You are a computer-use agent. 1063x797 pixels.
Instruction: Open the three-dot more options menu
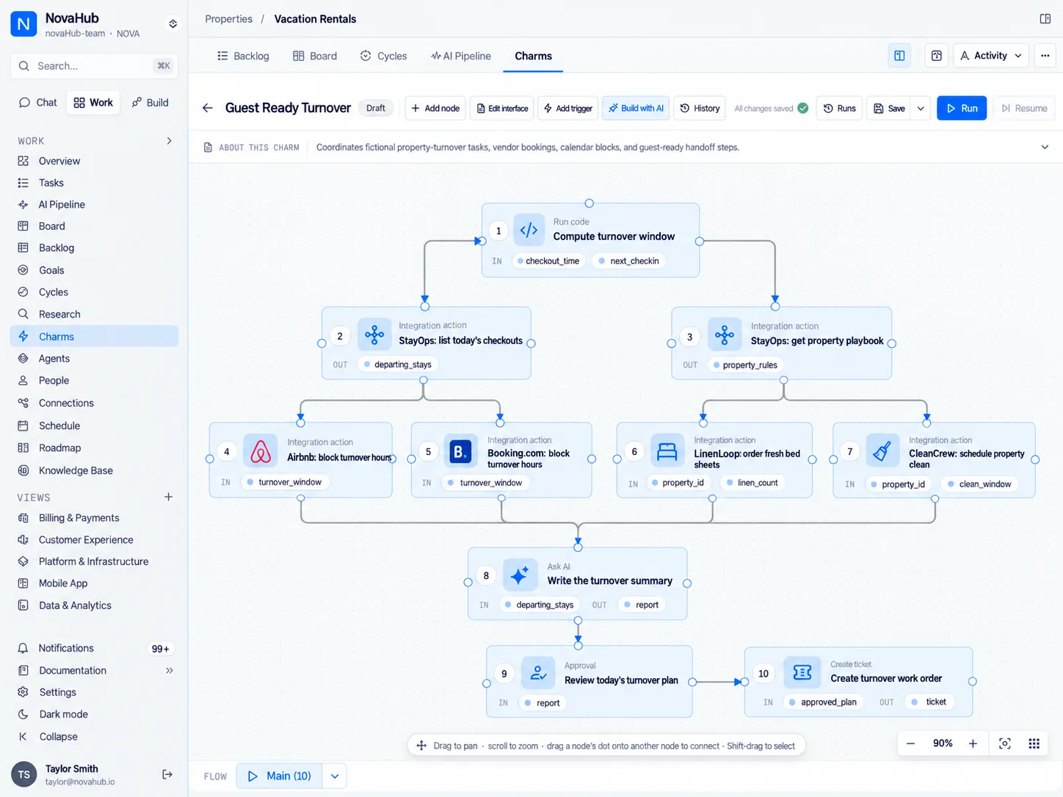[1045, 56]
